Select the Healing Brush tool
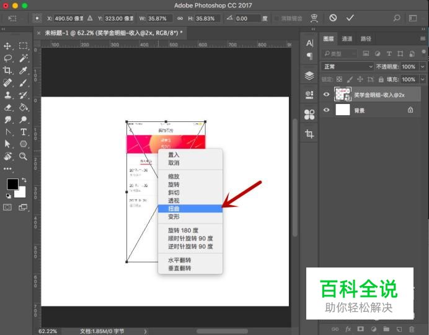The height and width of the screenshot is (335, 429). point(7,82)
